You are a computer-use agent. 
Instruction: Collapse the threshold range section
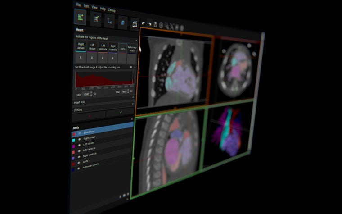pos(135,67)
